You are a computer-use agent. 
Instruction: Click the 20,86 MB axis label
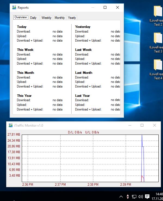tap(14, 146)
